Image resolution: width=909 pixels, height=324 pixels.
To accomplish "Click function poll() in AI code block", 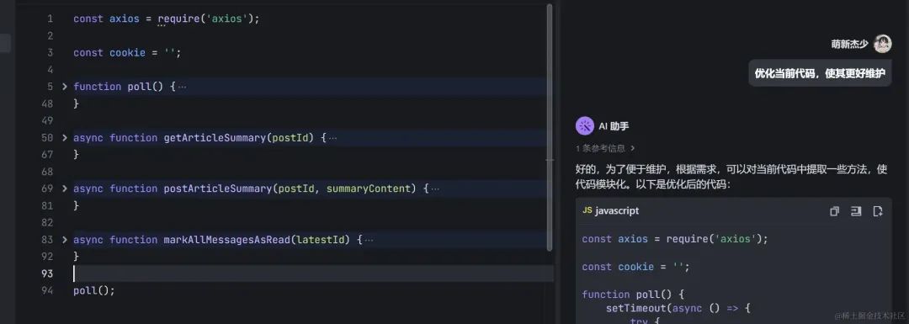I will click(633, 295).
